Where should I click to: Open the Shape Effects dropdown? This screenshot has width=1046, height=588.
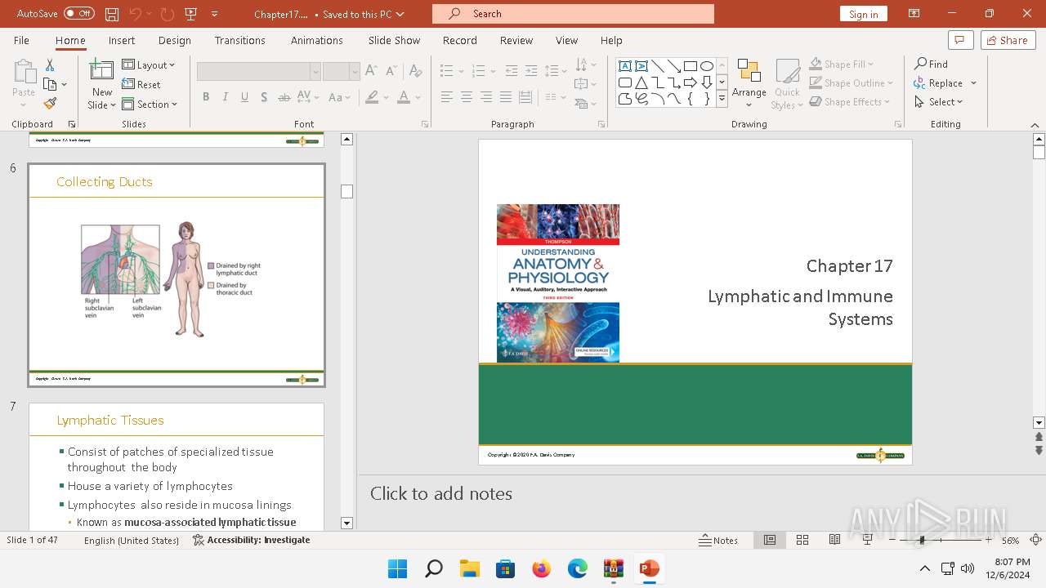[850, 102]
